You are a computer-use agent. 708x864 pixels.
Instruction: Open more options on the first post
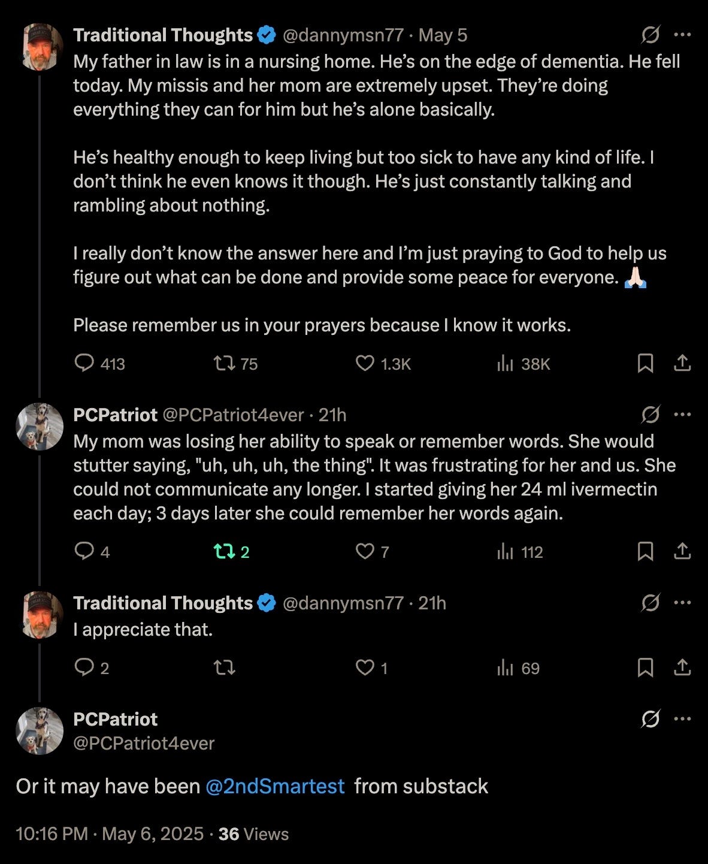click(682, 35)
